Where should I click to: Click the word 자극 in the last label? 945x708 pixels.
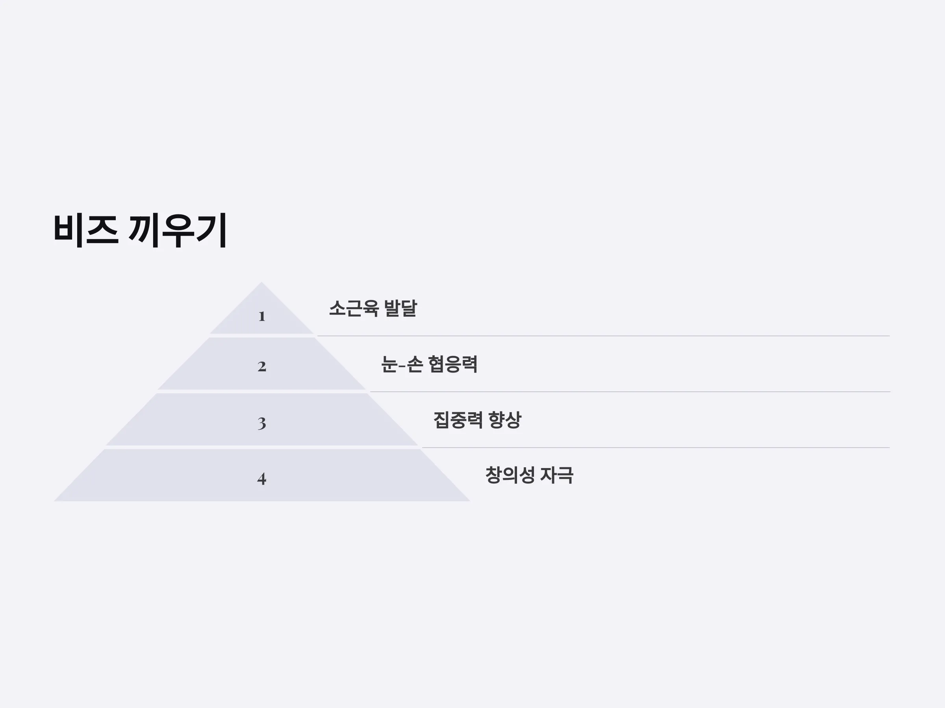click(557, 476)
